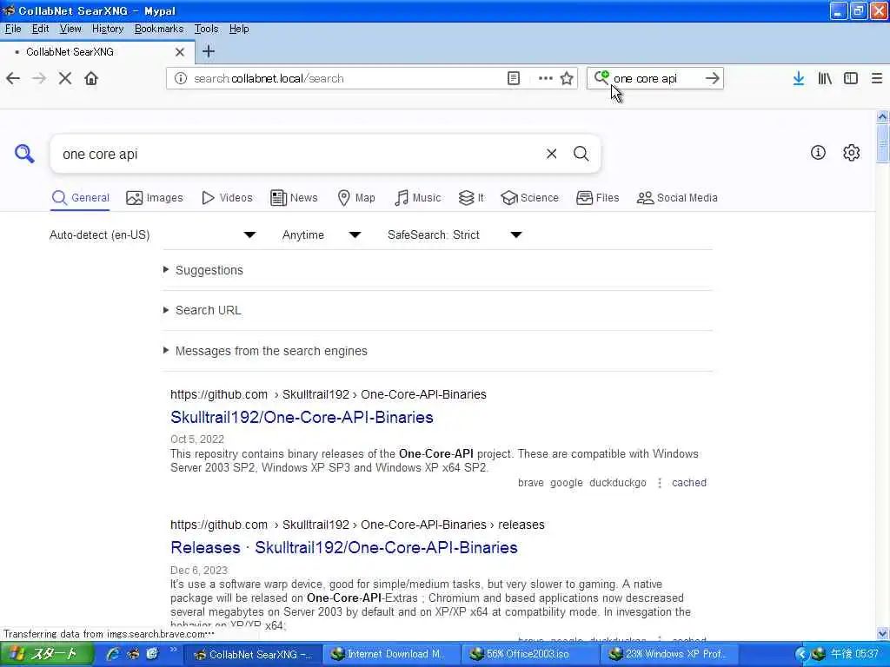The width and height of the screenshot is (890, 667).
Task: Expand the quick launch overflow chevron
Action: point(173,650)
